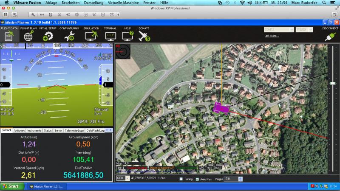The image size is (340, 191).
Task: Open Config/Tuning wrench icon
Action: 69,36
